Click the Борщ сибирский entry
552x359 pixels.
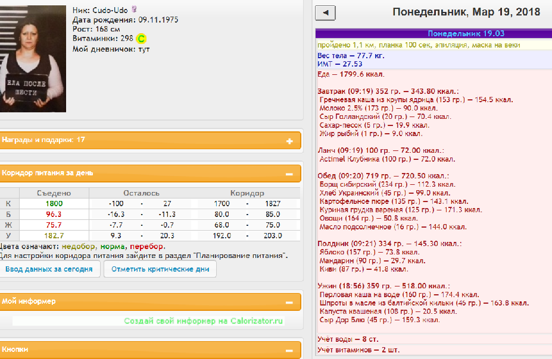387,184
